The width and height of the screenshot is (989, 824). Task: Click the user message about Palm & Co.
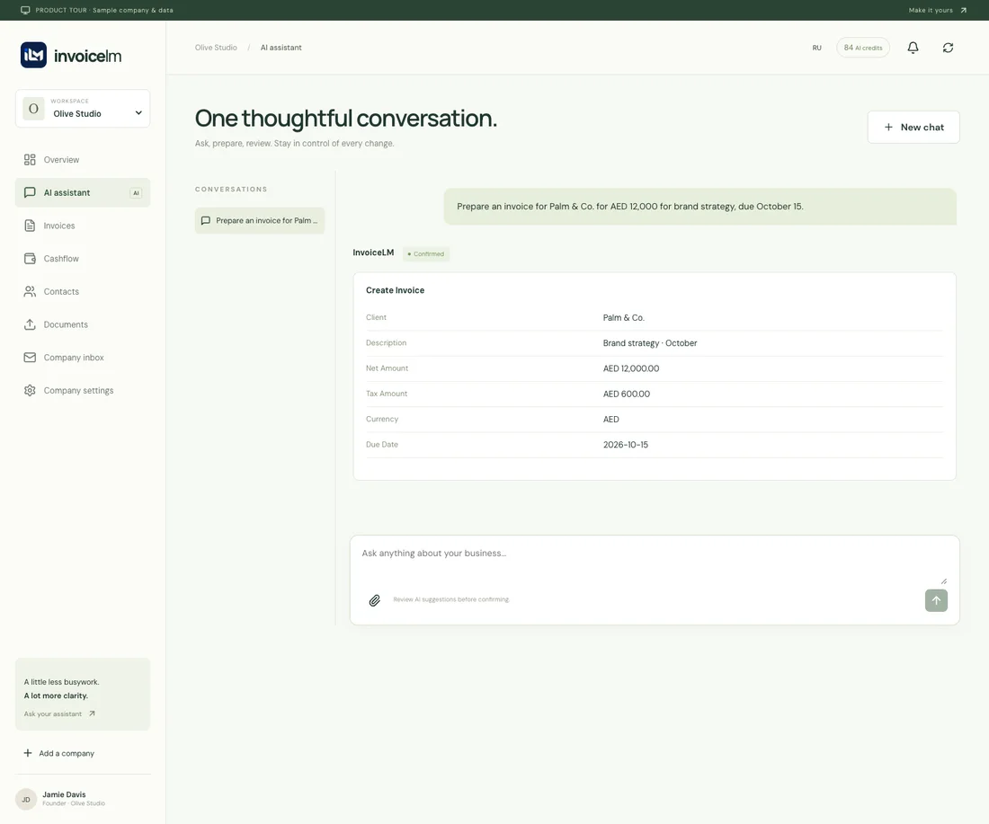[x=700, y=206]
